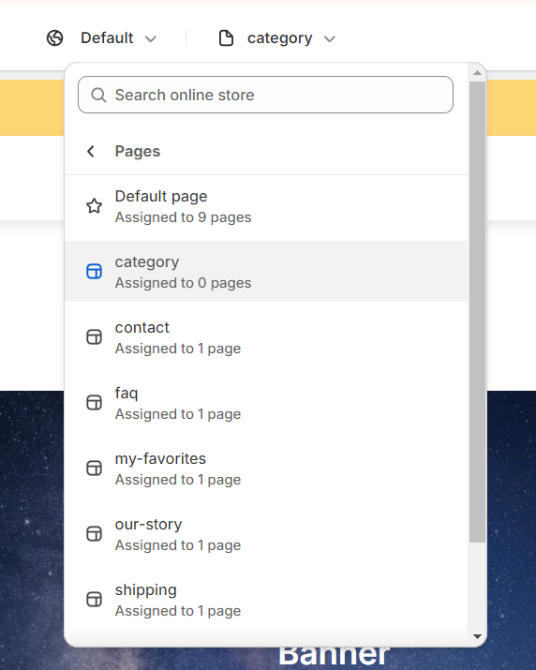Image resolution: width=536 pixels, height=670 pixels.
Task: Expand the category template dropdown chevron
Action: click(330, 38)
